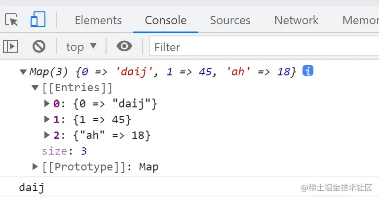Image resolution: width=379 pixels, height=199 pixels.
Task: Click the size: 3 property
Action: (x=64, y=151)
